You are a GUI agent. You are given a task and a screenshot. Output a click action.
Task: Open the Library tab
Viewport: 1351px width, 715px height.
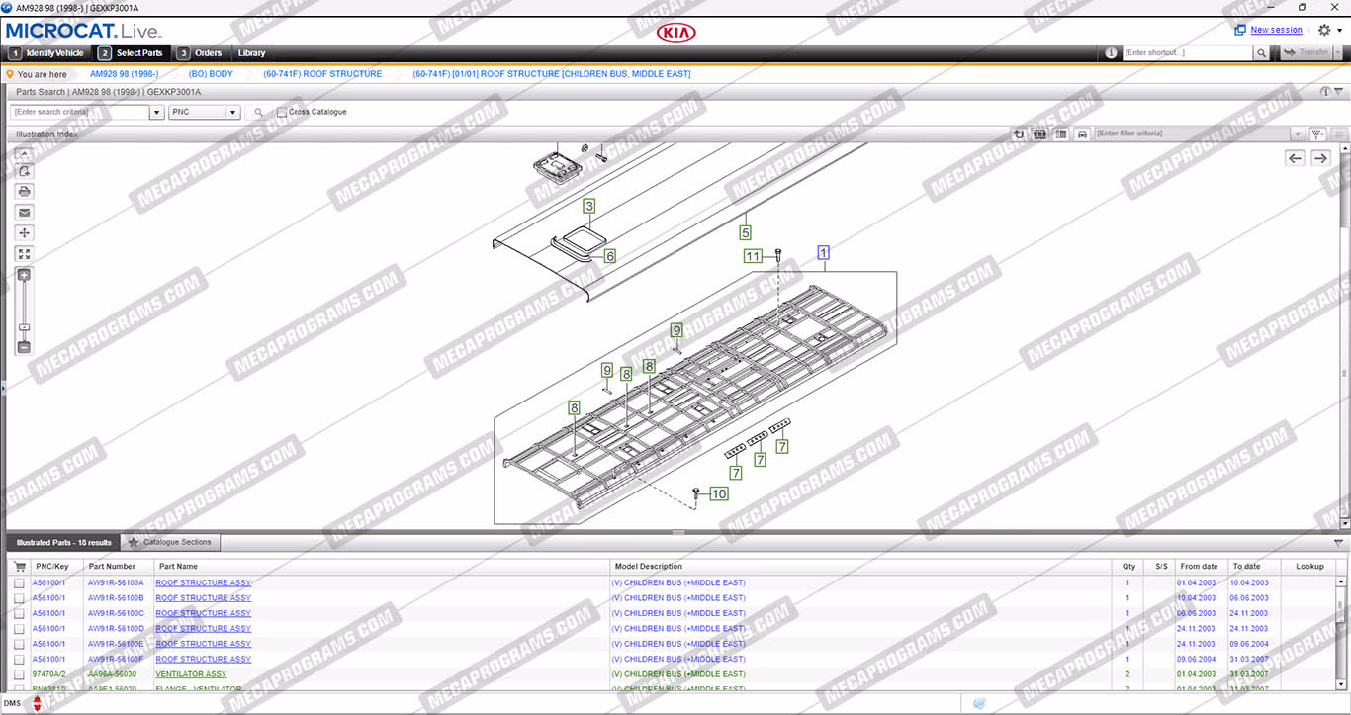[251, 53]
